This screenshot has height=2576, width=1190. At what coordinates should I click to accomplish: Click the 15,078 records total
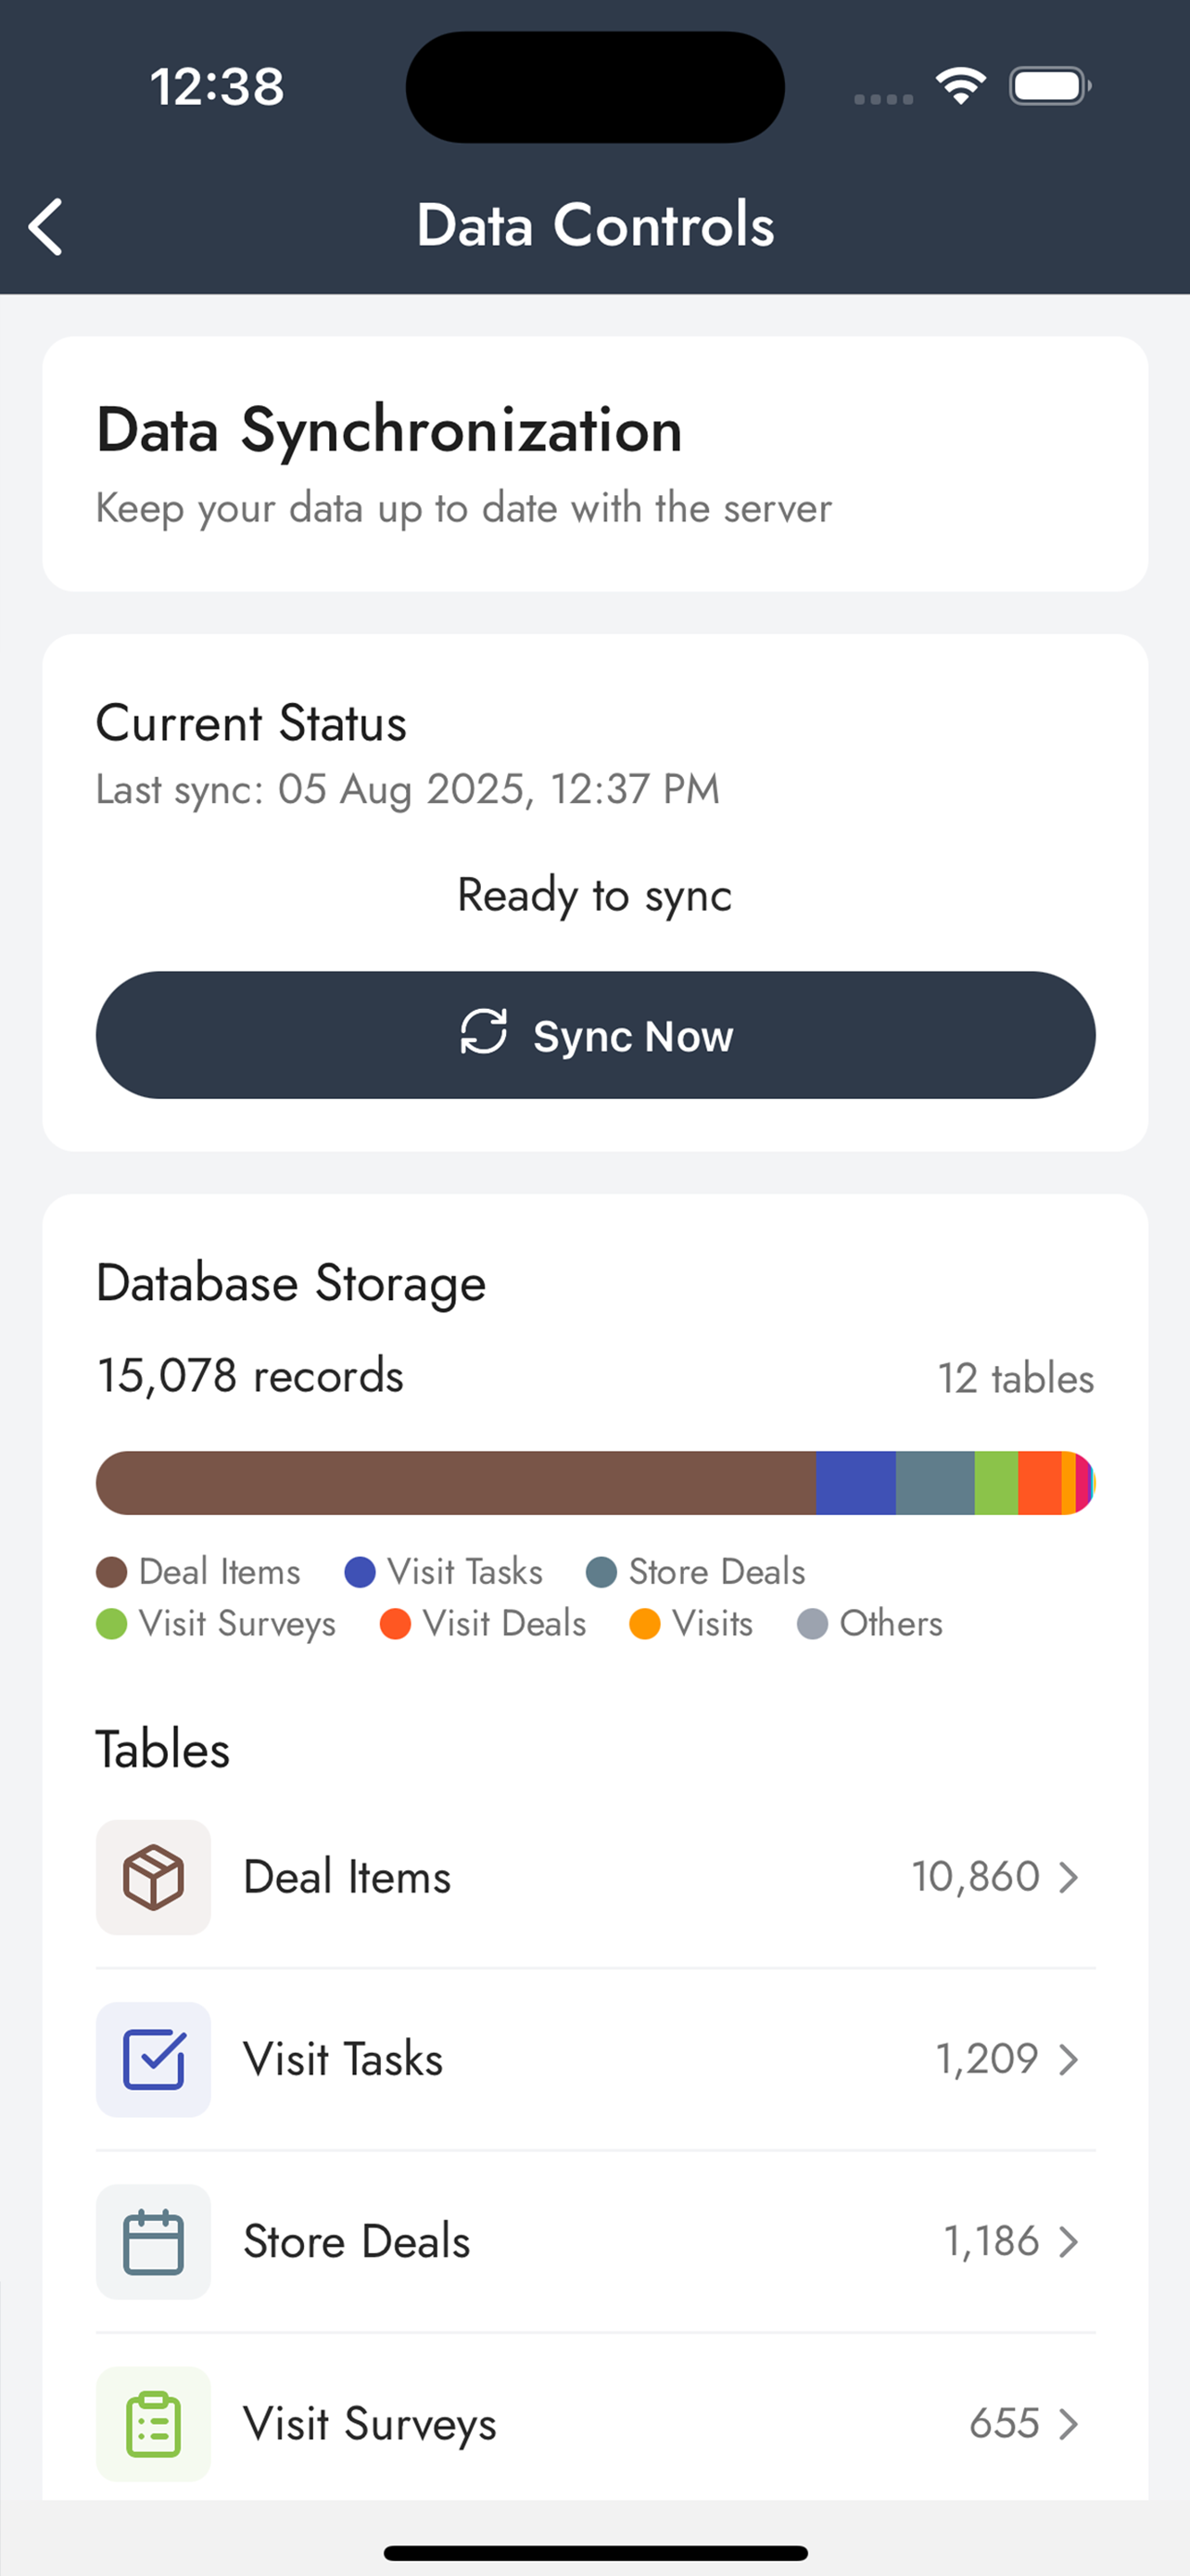pos(250,1376)
